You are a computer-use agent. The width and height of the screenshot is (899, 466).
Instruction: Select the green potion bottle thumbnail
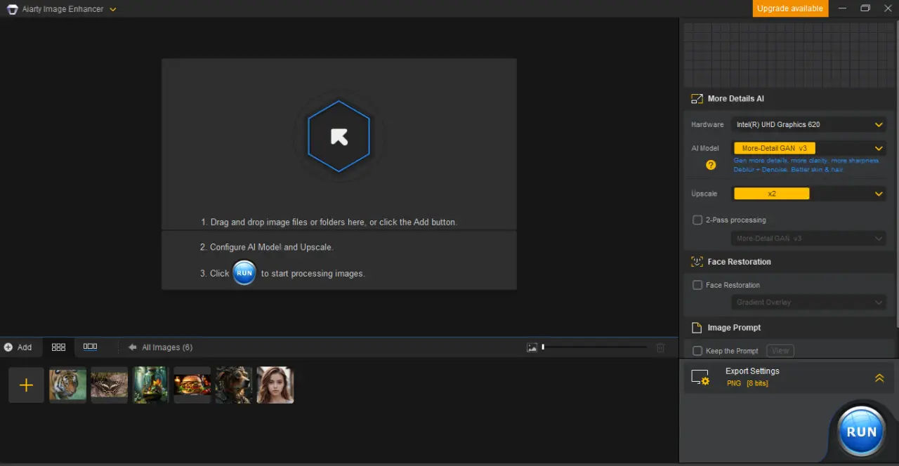151,385
